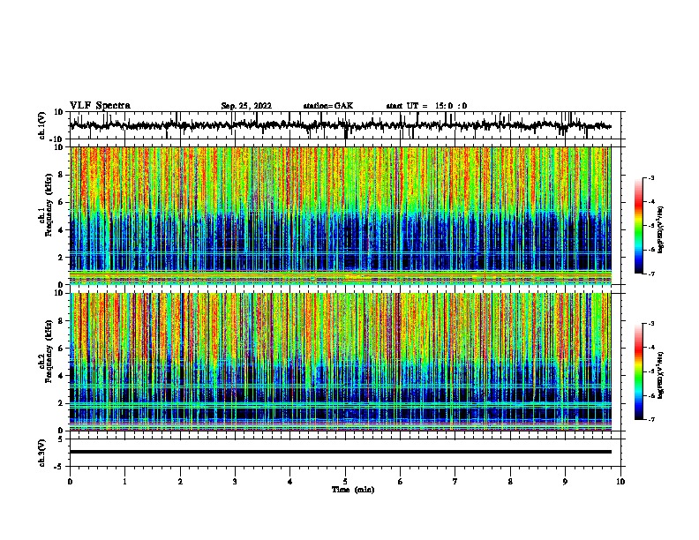Image resolution: width=699 pixels, height=540 pixels.
Task: Click the "VLF Spectra" title text
Action: click(101, 106)
